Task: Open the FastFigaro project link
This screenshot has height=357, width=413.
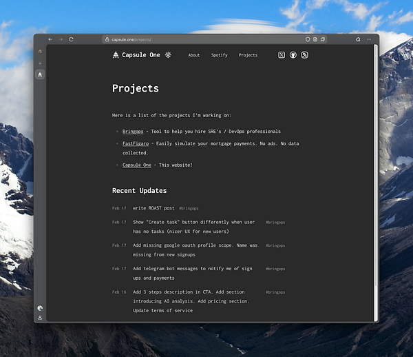Action: click(x=136, y=144)
